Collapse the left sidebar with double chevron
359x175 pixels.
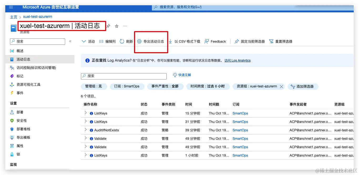point(70,41)
